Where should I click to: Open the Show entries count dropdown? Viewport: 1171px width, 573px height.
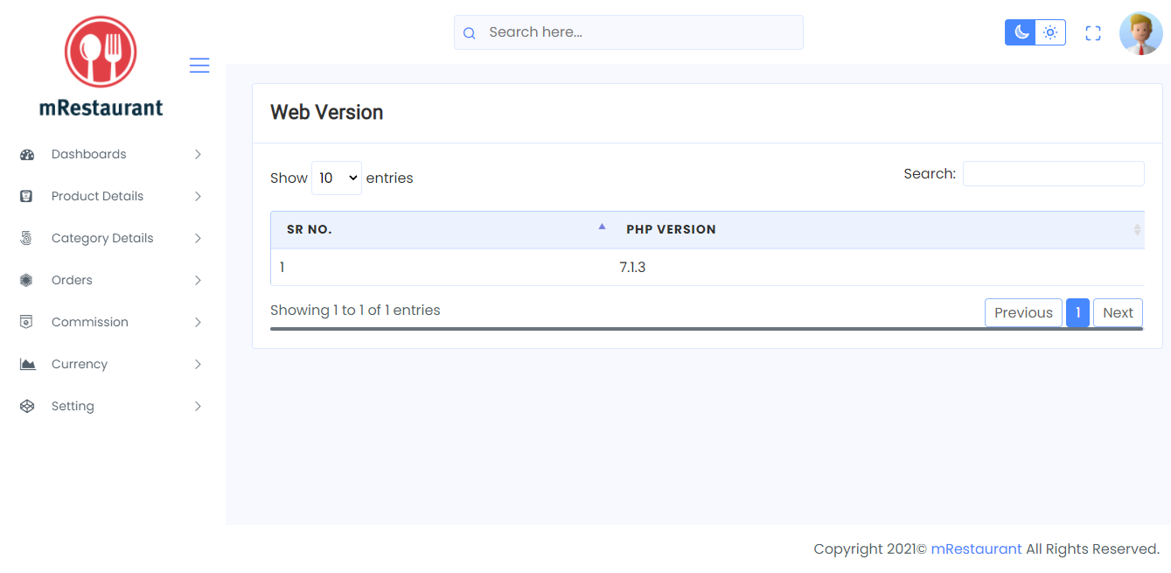(x=337, y=178)
